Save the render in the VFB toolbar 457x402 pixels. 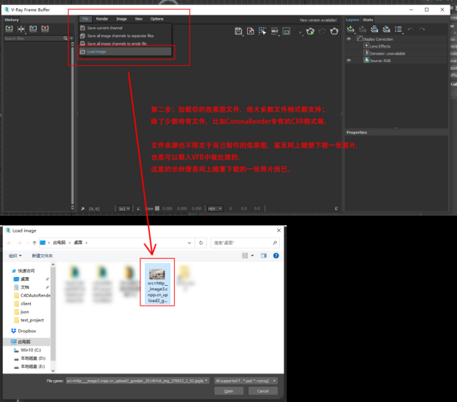pyautogui.click(x=238, y=31)
